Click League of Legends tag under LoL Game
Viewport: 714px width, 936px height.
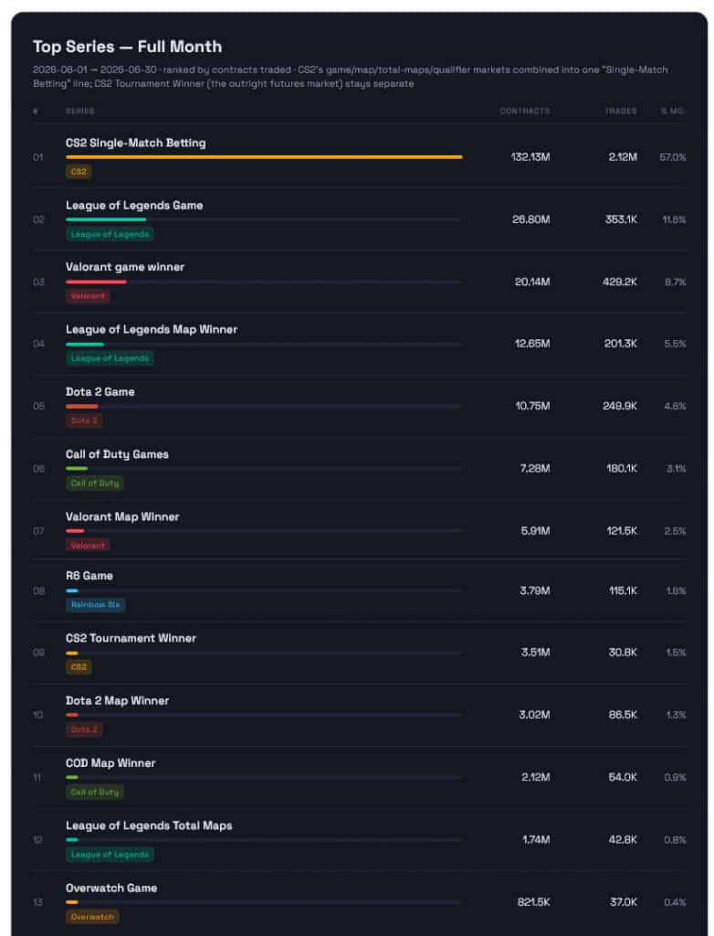(110, 234)
